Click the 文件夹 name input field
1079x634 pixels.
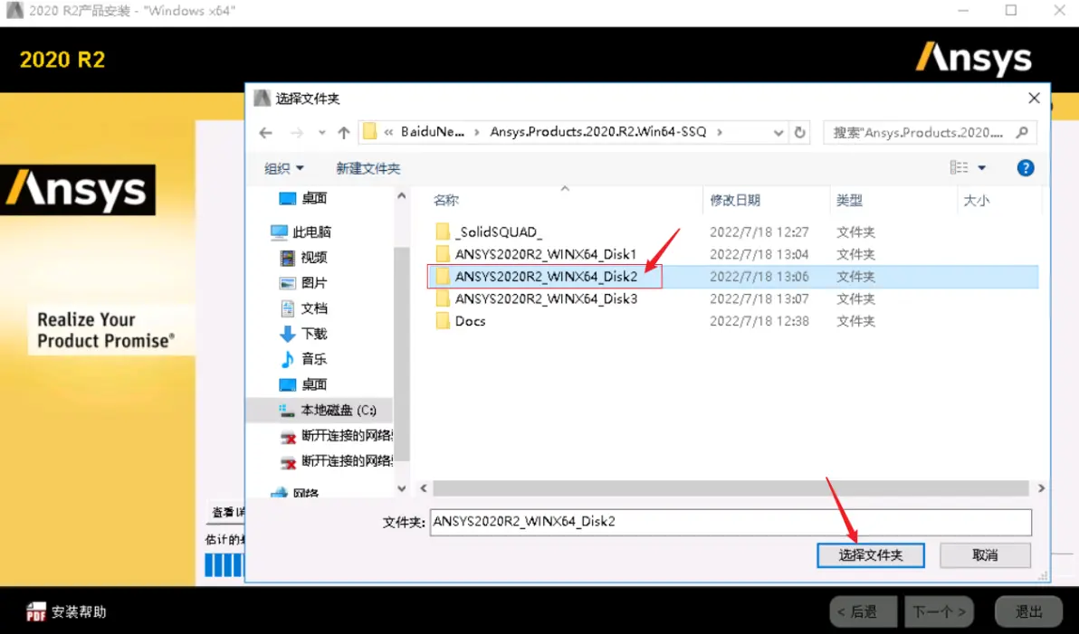click(730, 522)
